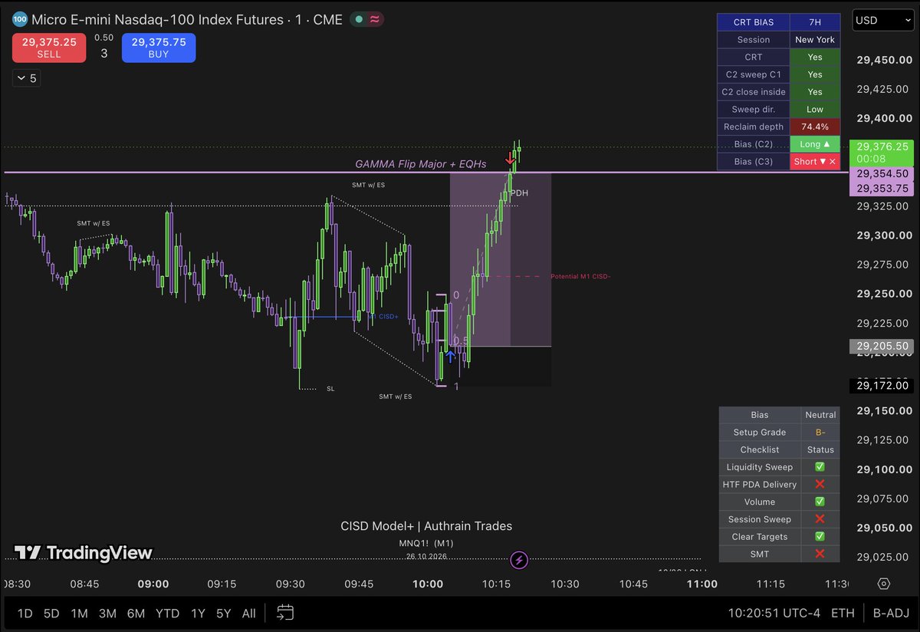This screenshot has height=632, width=920.
Task: Expand the collapsed indicator legend showing 5
Action: (x=27, y=77)
